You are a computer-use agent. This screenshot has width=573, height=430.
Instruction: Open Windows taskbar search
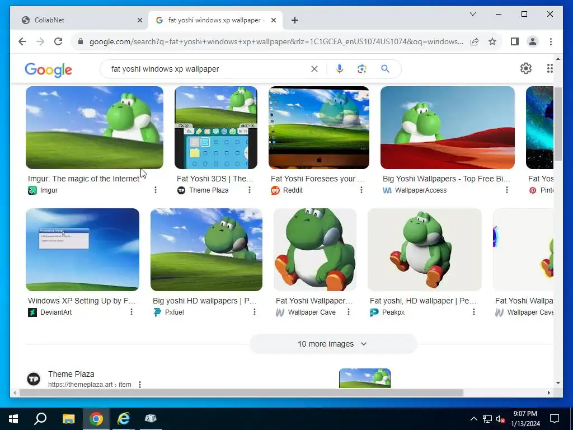(40, 419)
